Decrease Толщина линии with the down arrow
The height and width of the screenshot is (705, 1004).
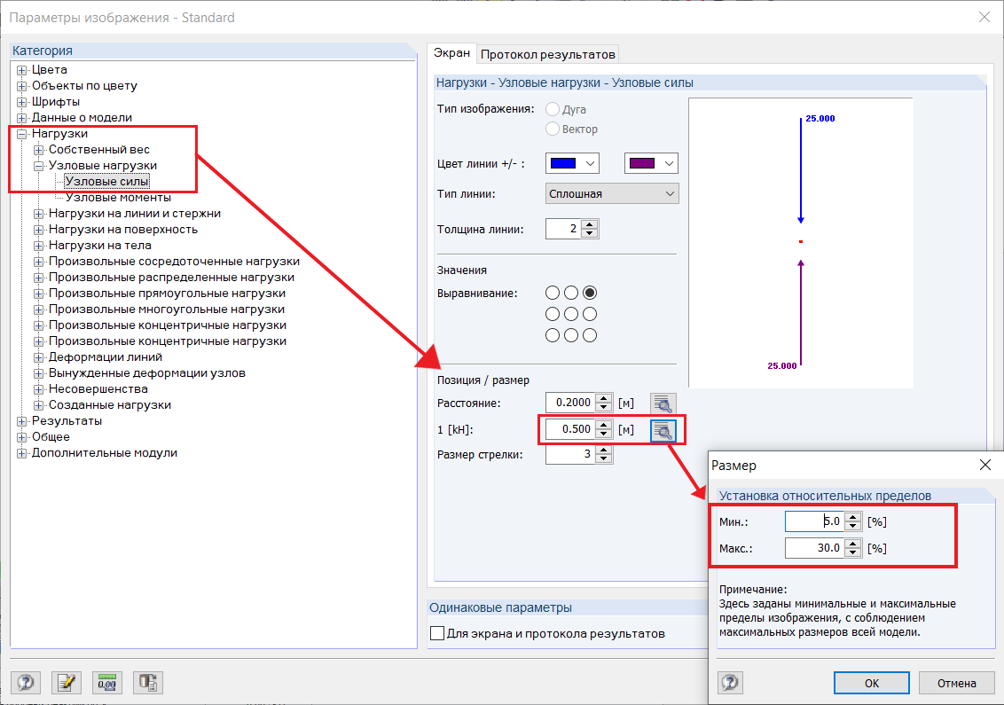tap(590, 233)
